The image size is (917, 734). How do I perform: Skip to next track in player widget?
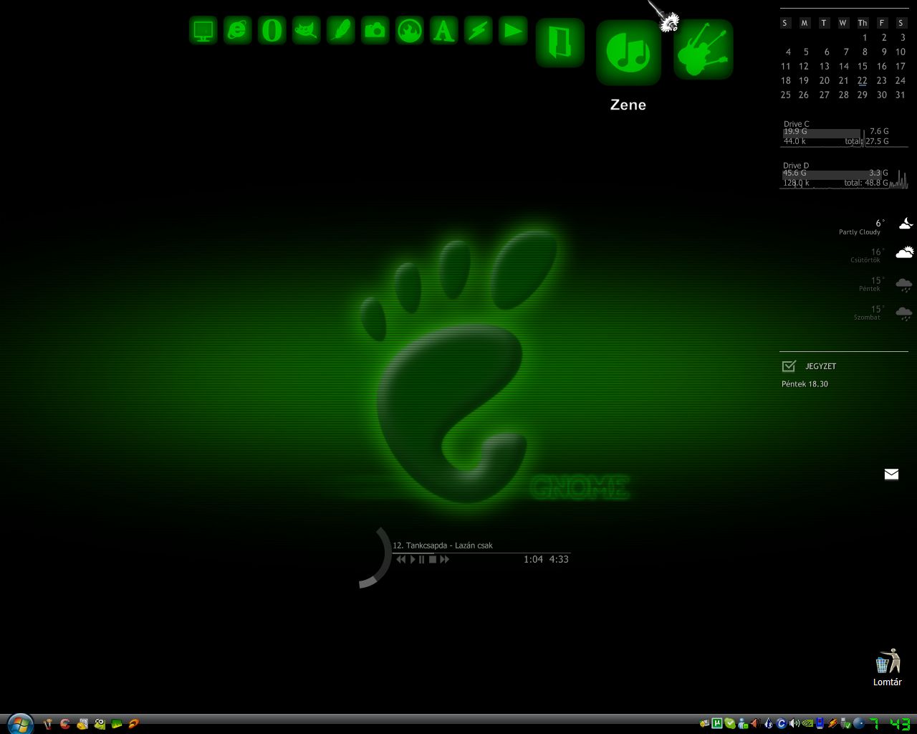(x=444, y=559)
